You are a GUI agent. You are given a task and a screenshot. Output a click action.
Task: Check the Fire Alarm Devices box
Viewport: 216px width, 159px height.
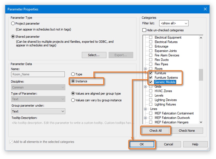pyautogui.click(x=151, y=55)
